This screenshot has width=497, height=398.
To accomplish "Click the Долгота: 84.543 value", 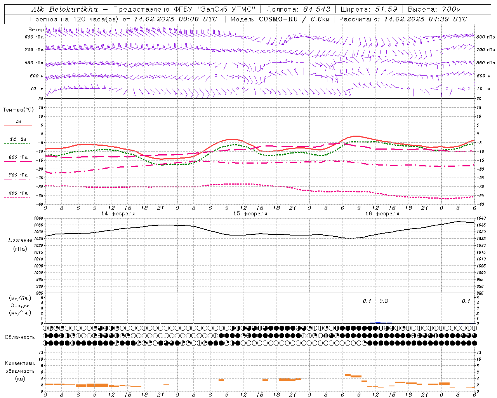I will [x=298, y=9].
